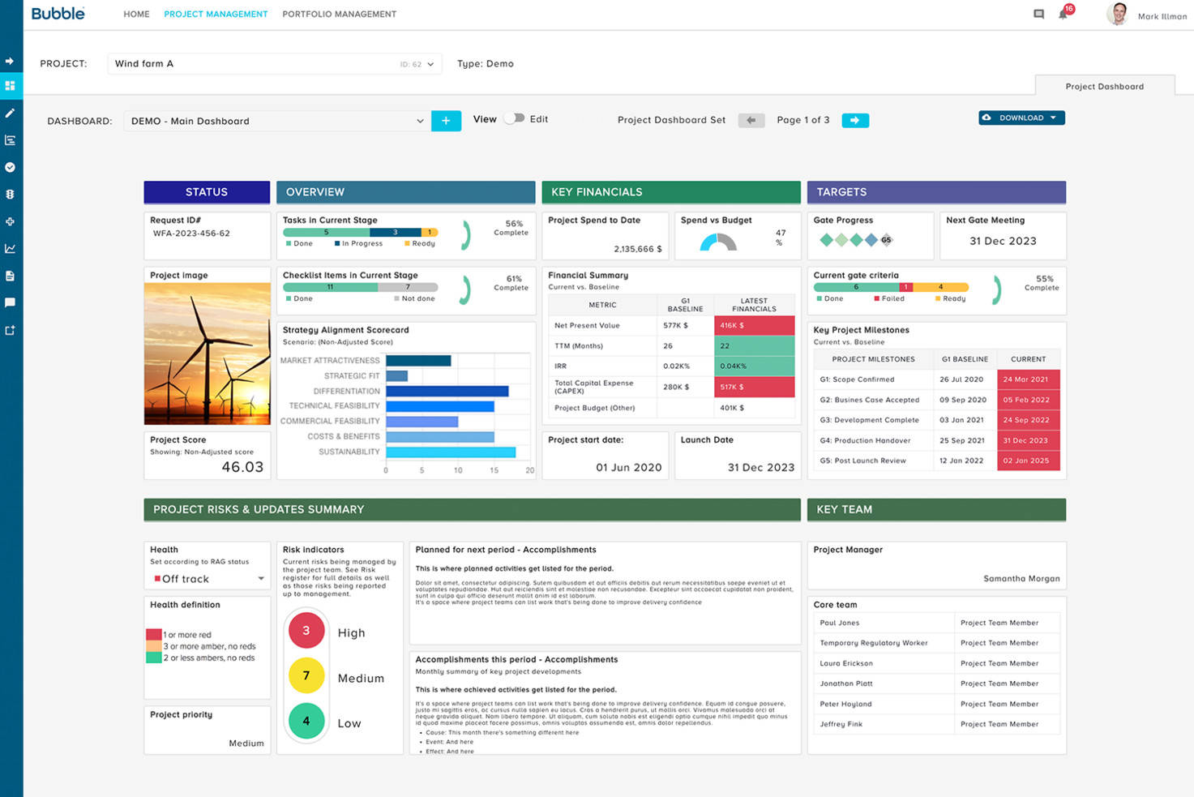1194x797 pixels.
Task: Open the messages icon in top bar
Action: (1038, 14)
